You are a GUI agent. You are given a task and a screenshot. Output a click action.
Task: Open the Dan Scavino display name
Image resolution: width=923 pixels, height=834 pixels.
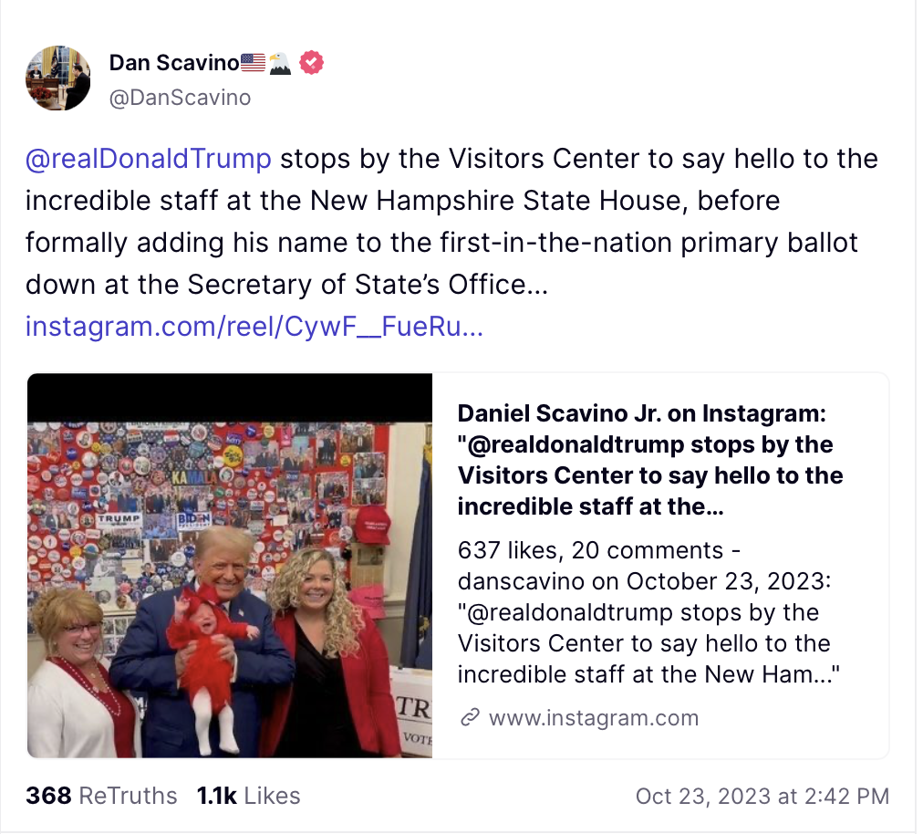174,63
